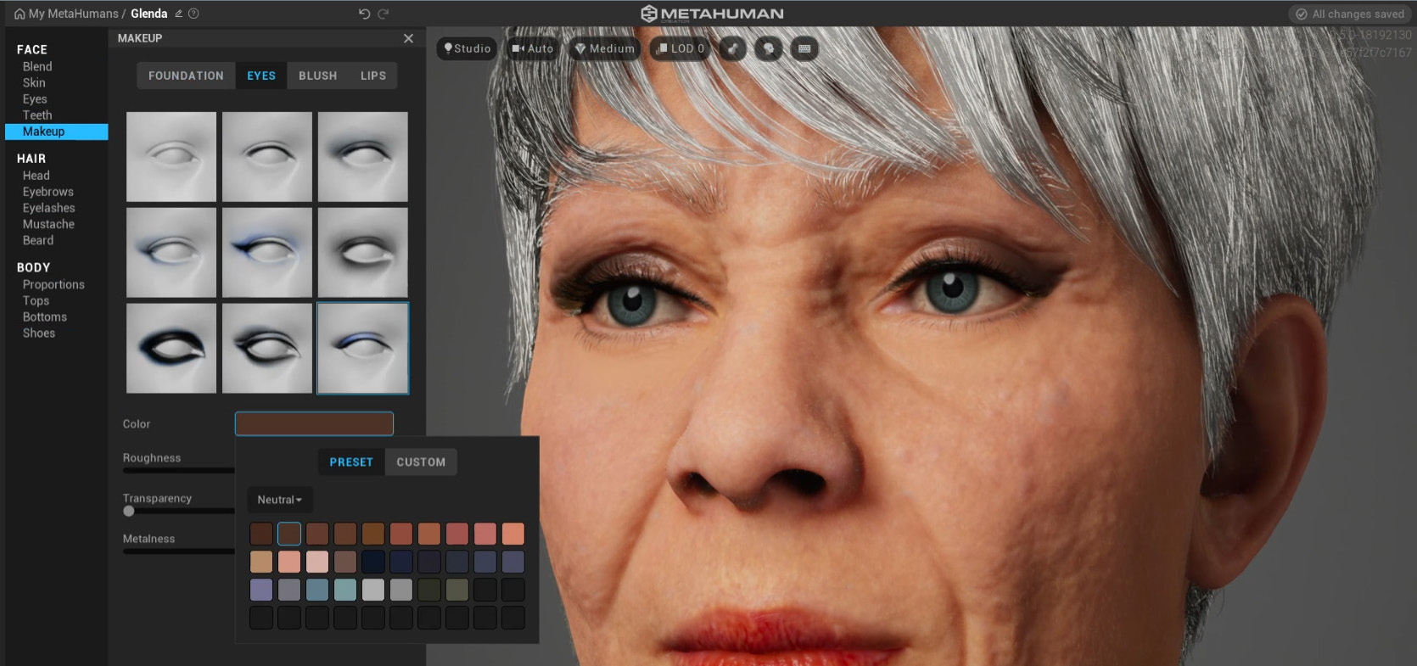Open the Tops section
The height and width of the screenshot is (666, 1417).
pos(36,300)
